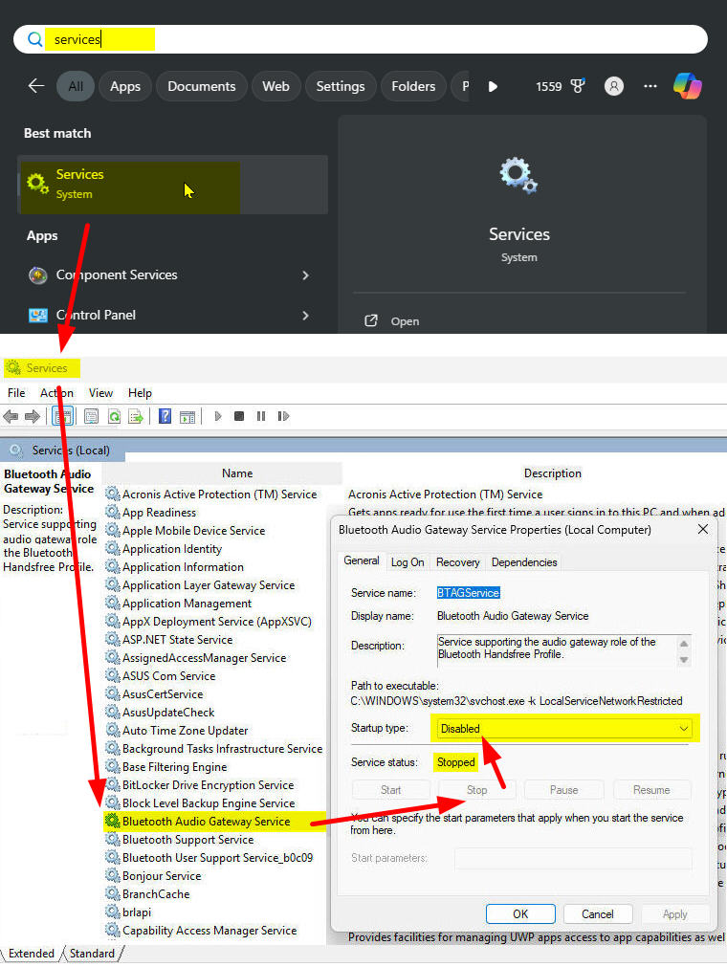Click the Restart Service toolbar icon

283,416
